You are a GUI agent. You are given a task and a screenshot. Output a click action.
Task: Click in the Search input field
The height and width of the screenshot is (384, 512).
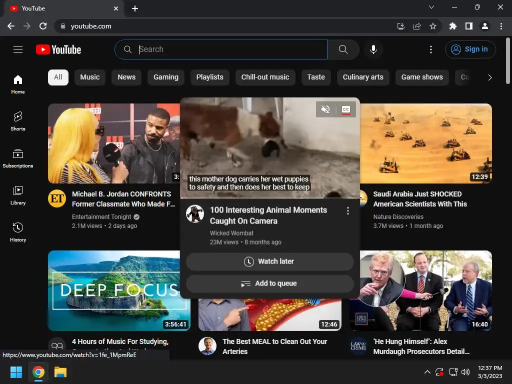[x=220, y=49]
